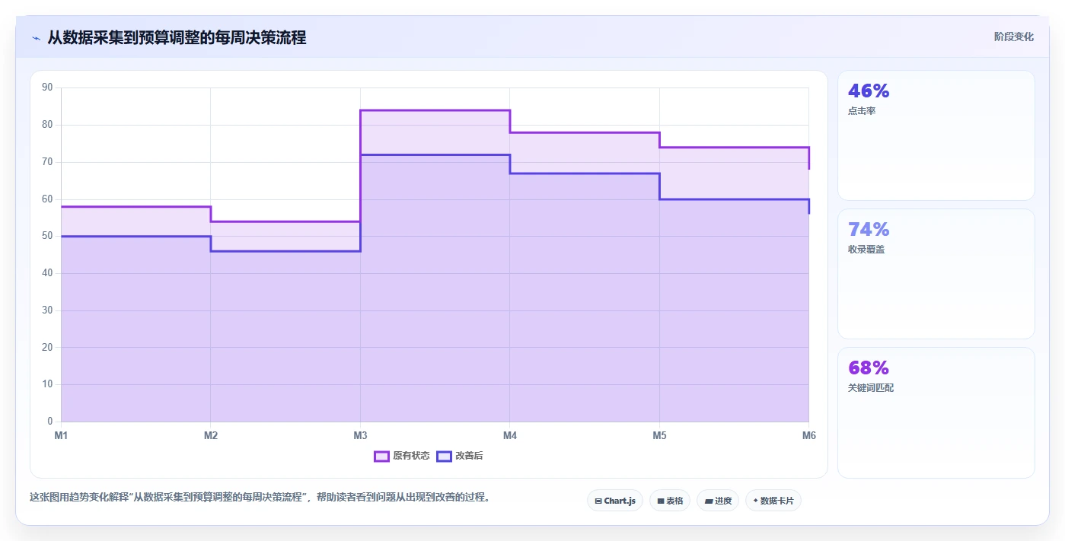Click the 阶段变化 label in header
1065x541 pixels.
1014,37
